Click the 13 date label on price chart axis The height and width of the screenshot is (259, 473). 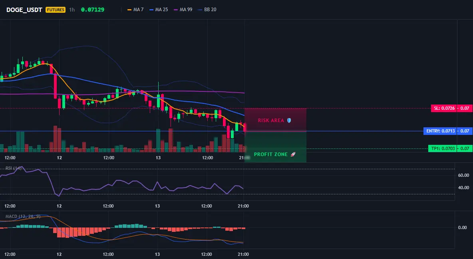pos(158,158)
